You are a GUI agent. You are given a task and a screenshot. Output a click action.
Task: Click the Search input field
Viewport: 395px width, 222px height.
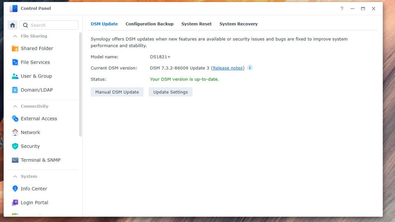tap(49, 25)
